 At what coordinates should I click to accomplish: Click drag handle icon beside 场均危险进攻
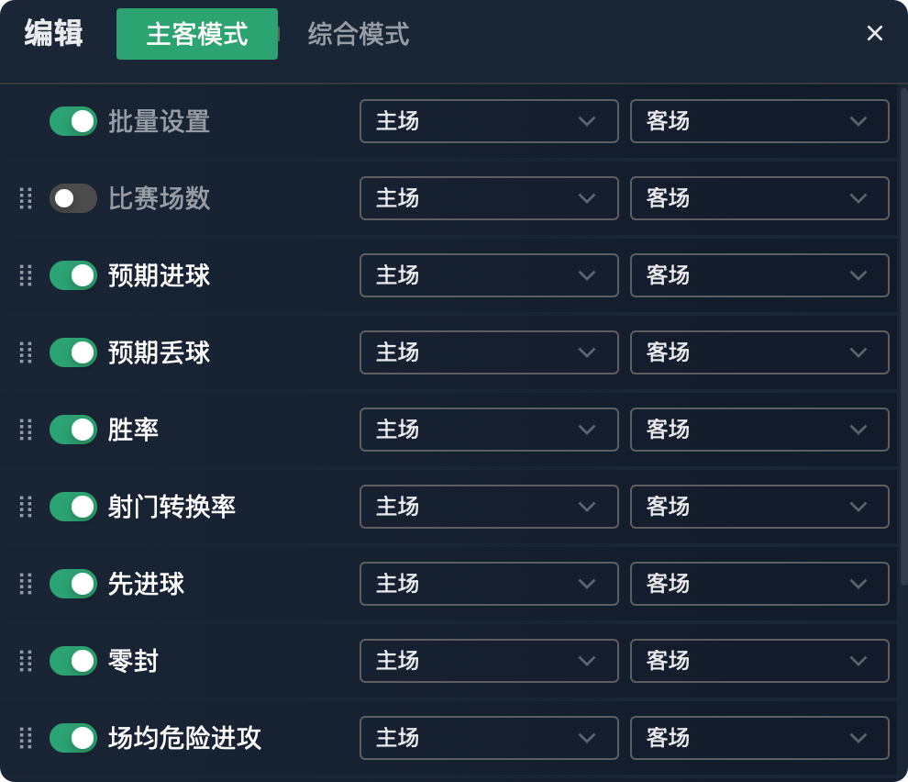pos(26,738)
